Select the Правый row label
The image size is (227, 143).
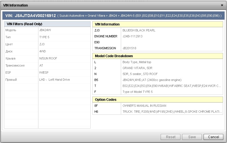coord(11,80)
